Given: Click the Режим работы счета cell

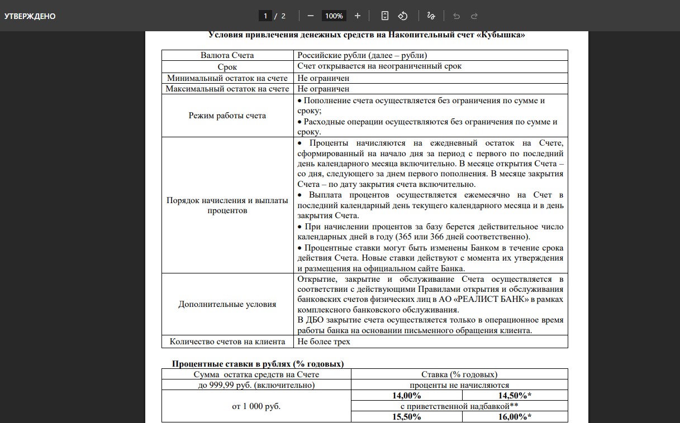Looking at the screenshot, I should 227,116.
